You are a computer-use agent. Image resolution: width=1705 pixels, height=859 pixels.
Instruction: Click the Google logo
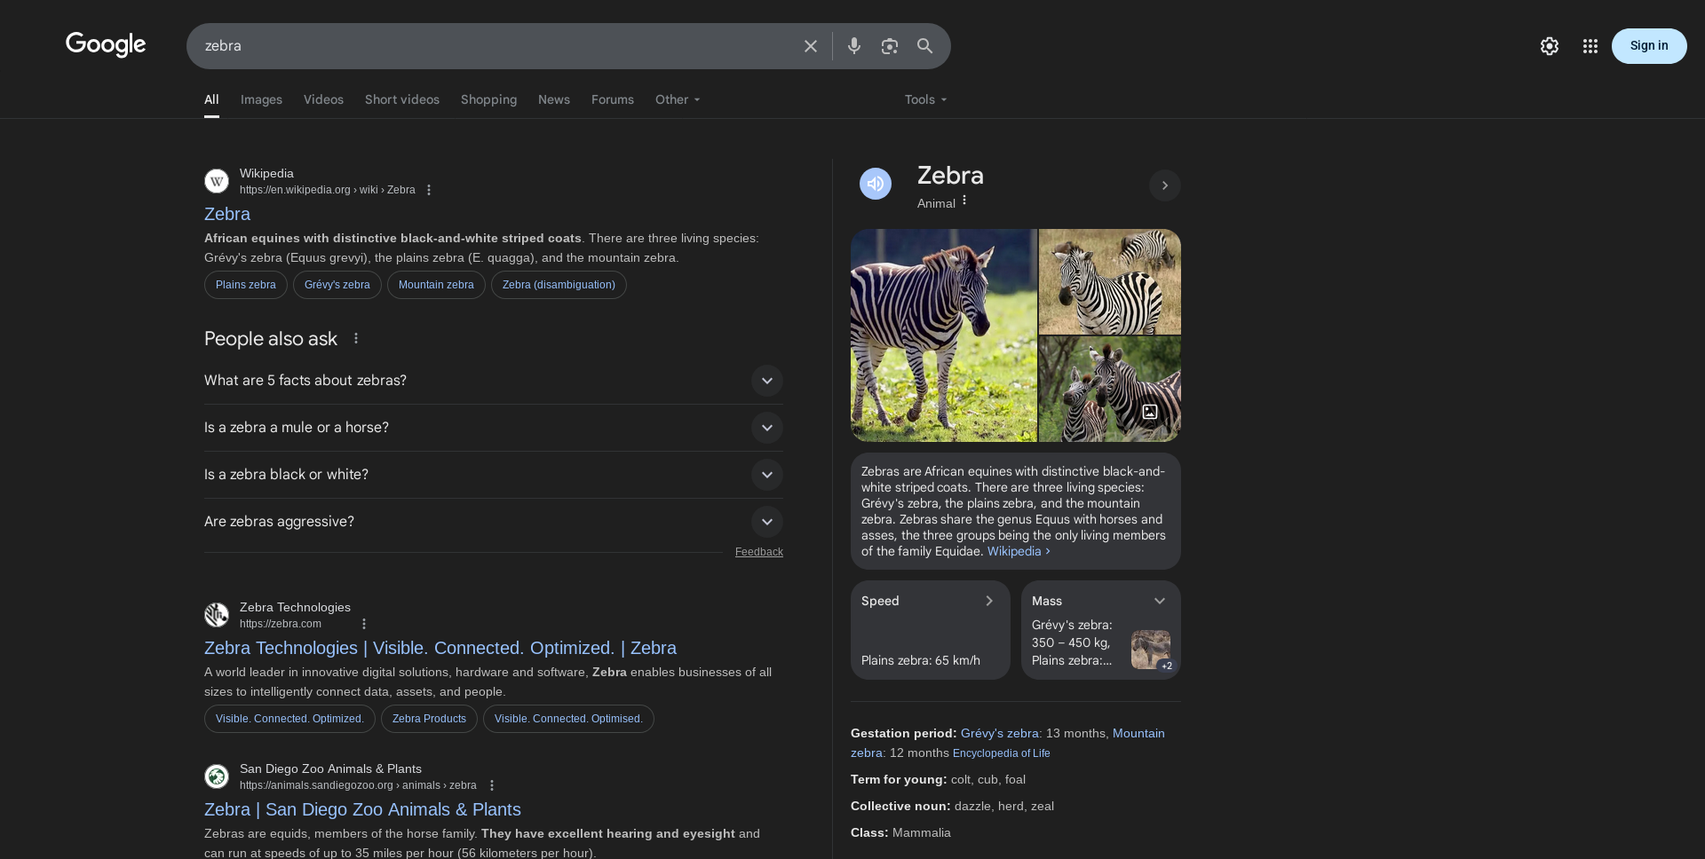click(106, 44)
